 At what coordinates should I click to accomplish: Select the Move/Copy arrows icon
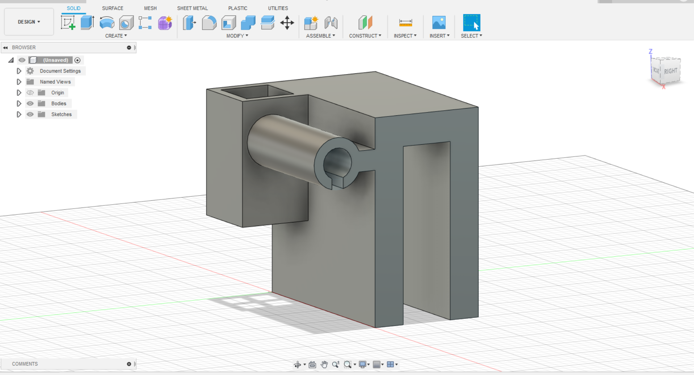point(287,23)
